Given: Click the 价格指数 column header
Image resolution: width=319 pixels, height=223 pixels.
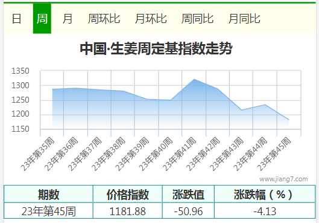Looking at the screenshot, I should click(x=128, y=194).
